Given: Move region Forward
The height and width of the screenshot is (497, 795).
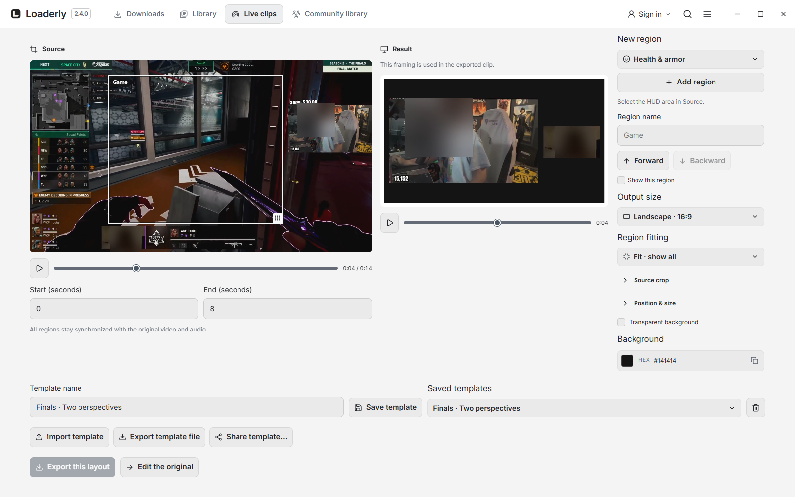Looking at the screenshot, I should point(643,161).
